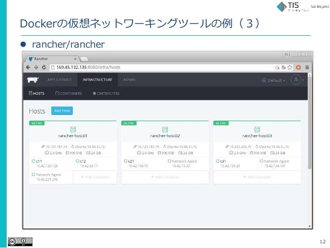Image resolution: width=330 pixels, height=248 pixels.
Task: Click the rancher-host02 host icon
Action: 165,129
